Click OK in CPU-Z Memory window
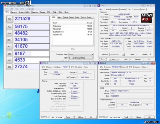Image resolution: width=160 pixels, height=124 pixels. pos(91,117)
